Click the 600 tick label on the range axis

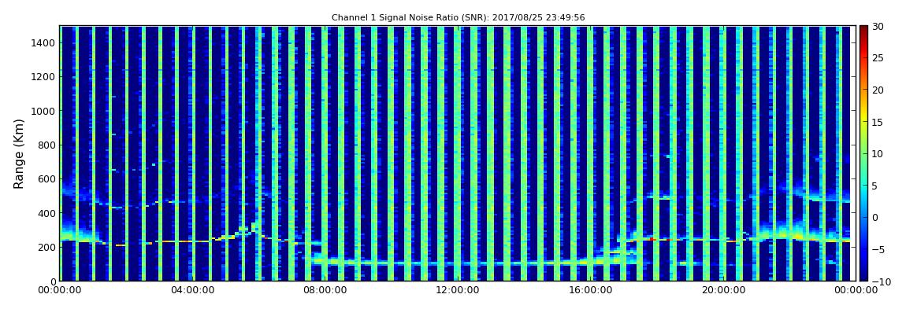pos(46,178)
